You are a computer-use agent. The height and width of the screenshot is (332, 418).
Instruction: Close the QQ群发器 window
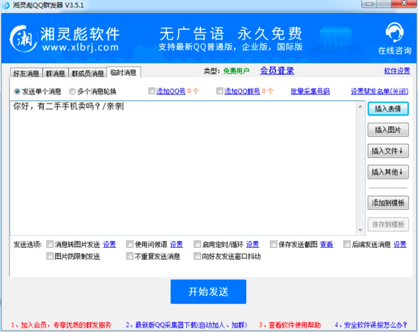(404, 4)
